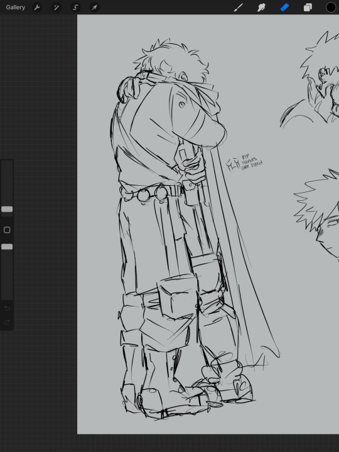Open the Gallery view
The height and width of the screenshot is (452, 339).
(x=15, y=8)
